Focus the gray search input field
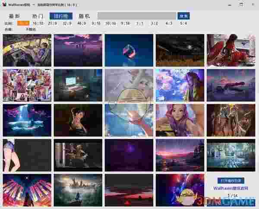The width and height of the screenshot is (259, 209). pyautogui.click(x=137, y=16)
